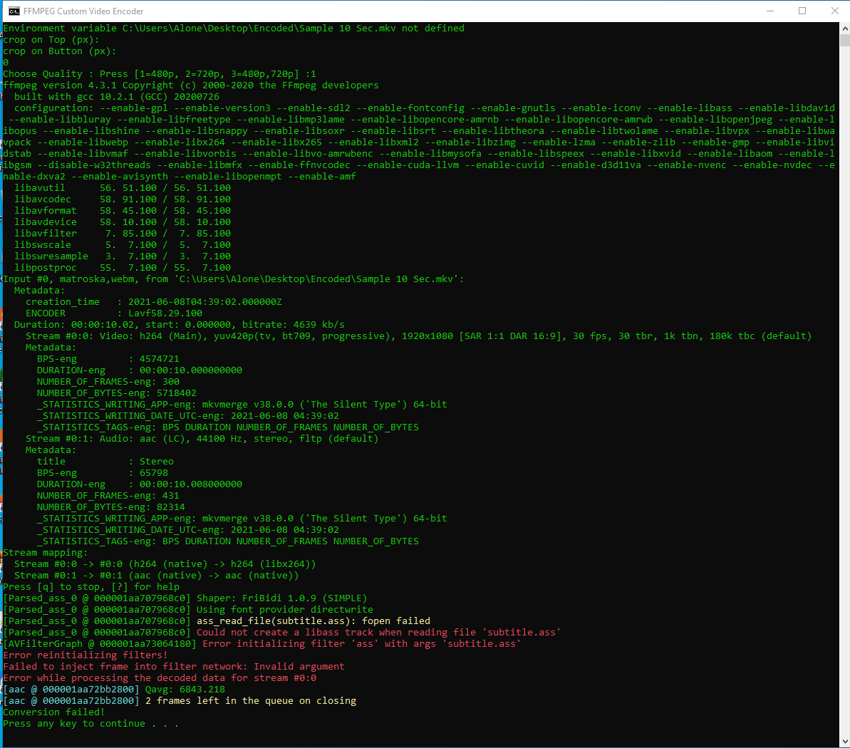Minimize the FFMPEG Custom Video Encoder window

coord(770,11)
